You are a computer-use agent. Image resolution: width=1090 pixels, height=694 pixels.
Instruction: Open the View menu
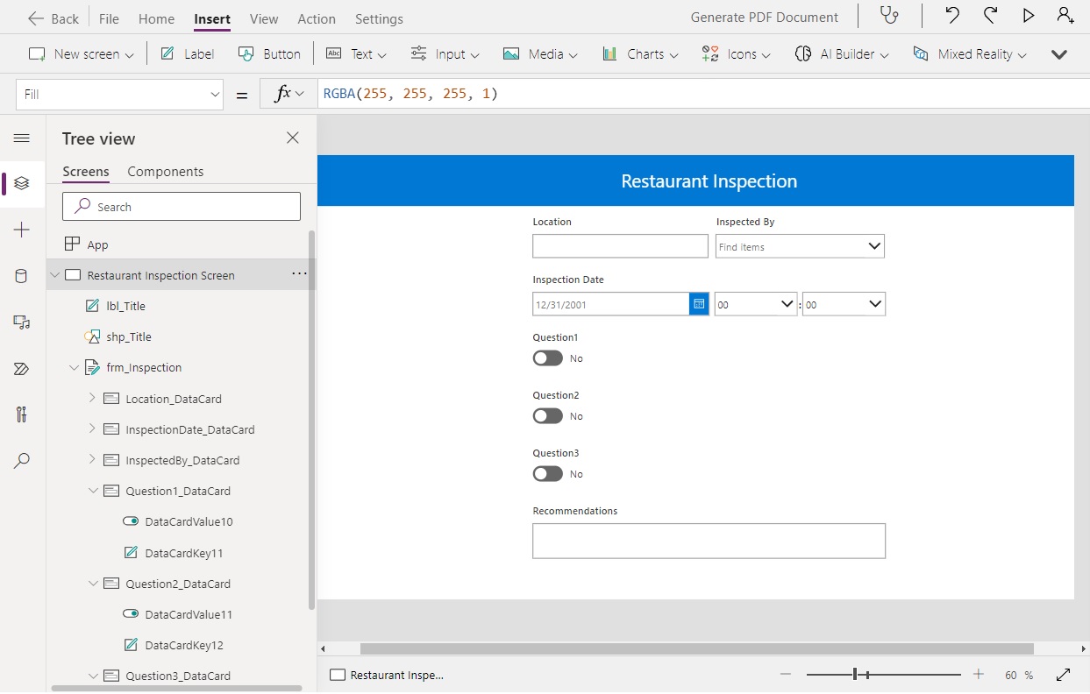[264, 18]
